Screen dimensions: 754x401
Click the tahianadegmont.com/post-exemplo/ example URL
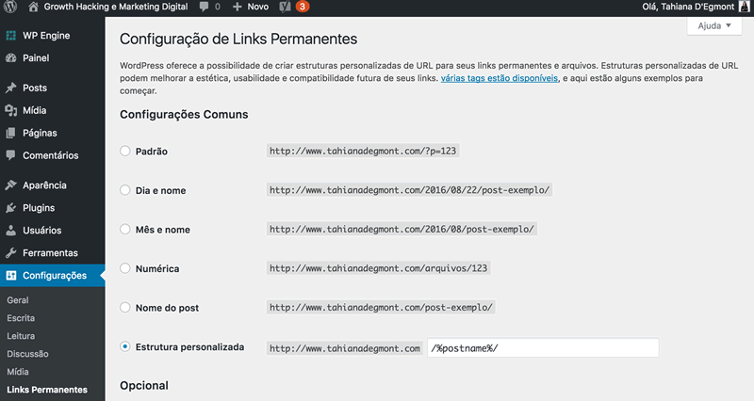(x=381, y=308)
